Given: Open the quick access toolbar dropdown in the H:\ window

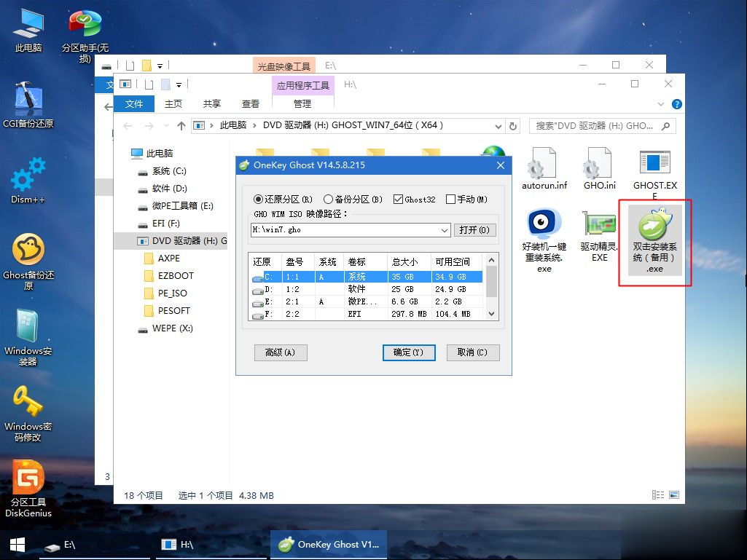Looking at the screenshot, I should (179, 85).
